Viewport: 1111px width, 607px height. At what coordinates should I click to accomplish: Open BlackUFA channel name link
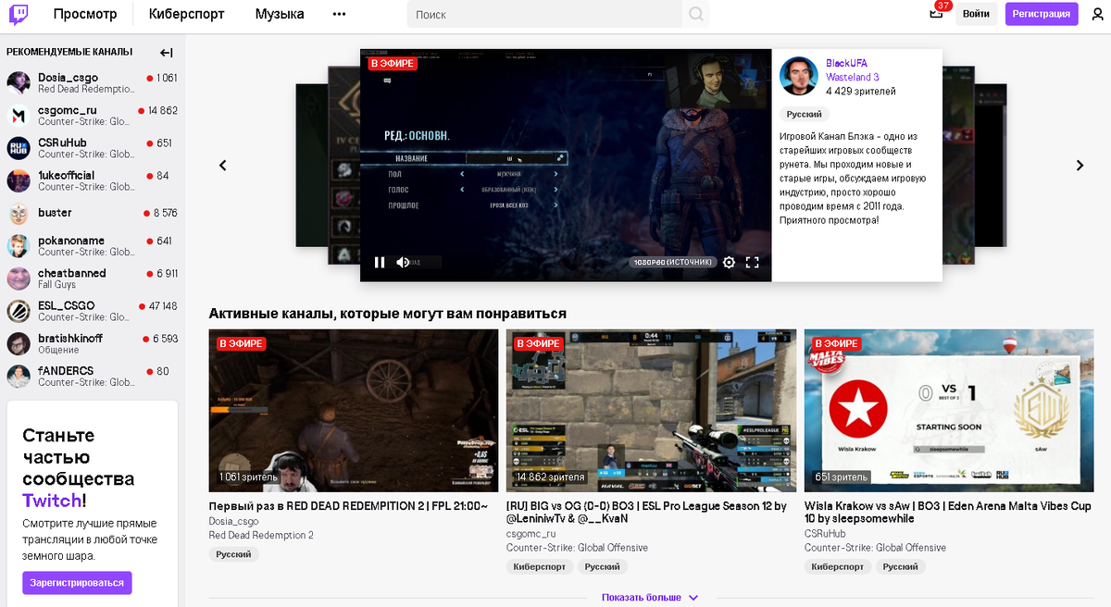(846, 64)
